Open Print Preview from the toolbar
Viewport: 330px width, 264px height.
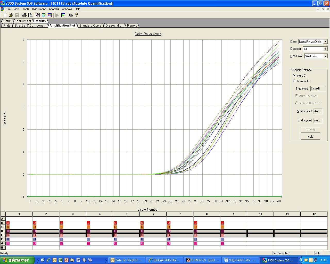(x=30, y=15)
